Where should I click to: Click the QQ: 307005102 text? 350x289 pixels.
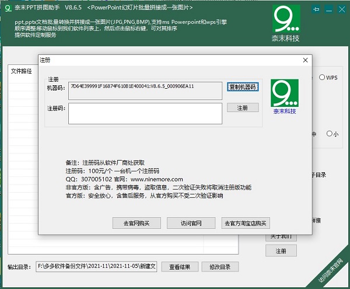[x=89, y=179]
